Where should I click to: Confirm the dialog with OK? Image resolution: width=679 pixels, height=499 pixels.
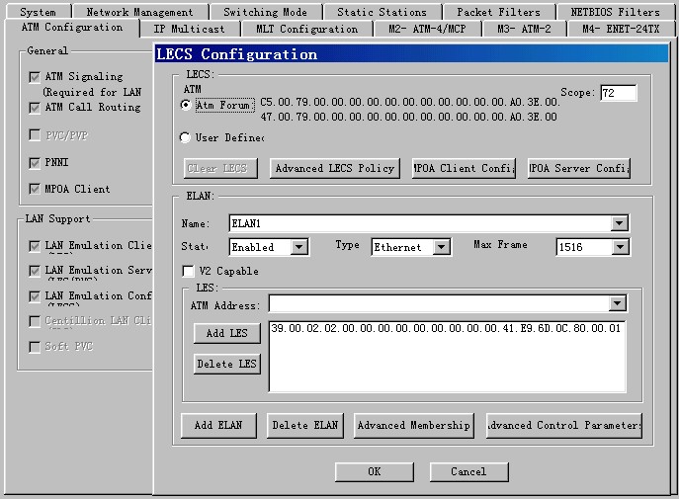point(374,471)
